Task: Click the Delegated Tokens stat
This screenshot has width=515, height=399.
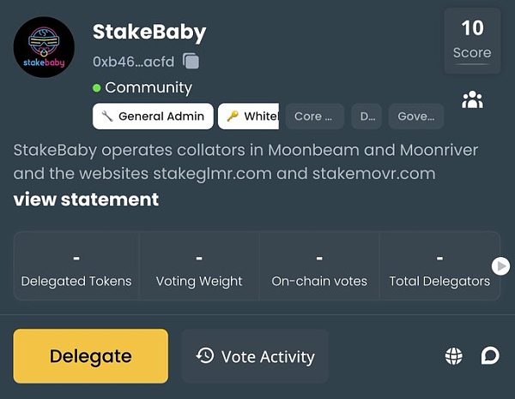Action: pos(76,265)
